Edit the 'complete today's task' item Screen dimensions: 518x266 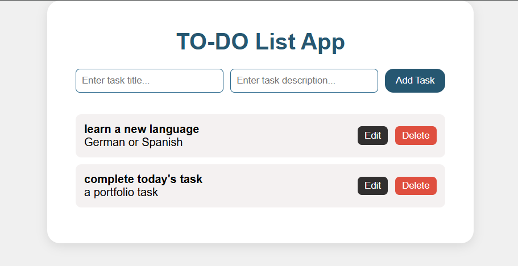tap(372, 186)
